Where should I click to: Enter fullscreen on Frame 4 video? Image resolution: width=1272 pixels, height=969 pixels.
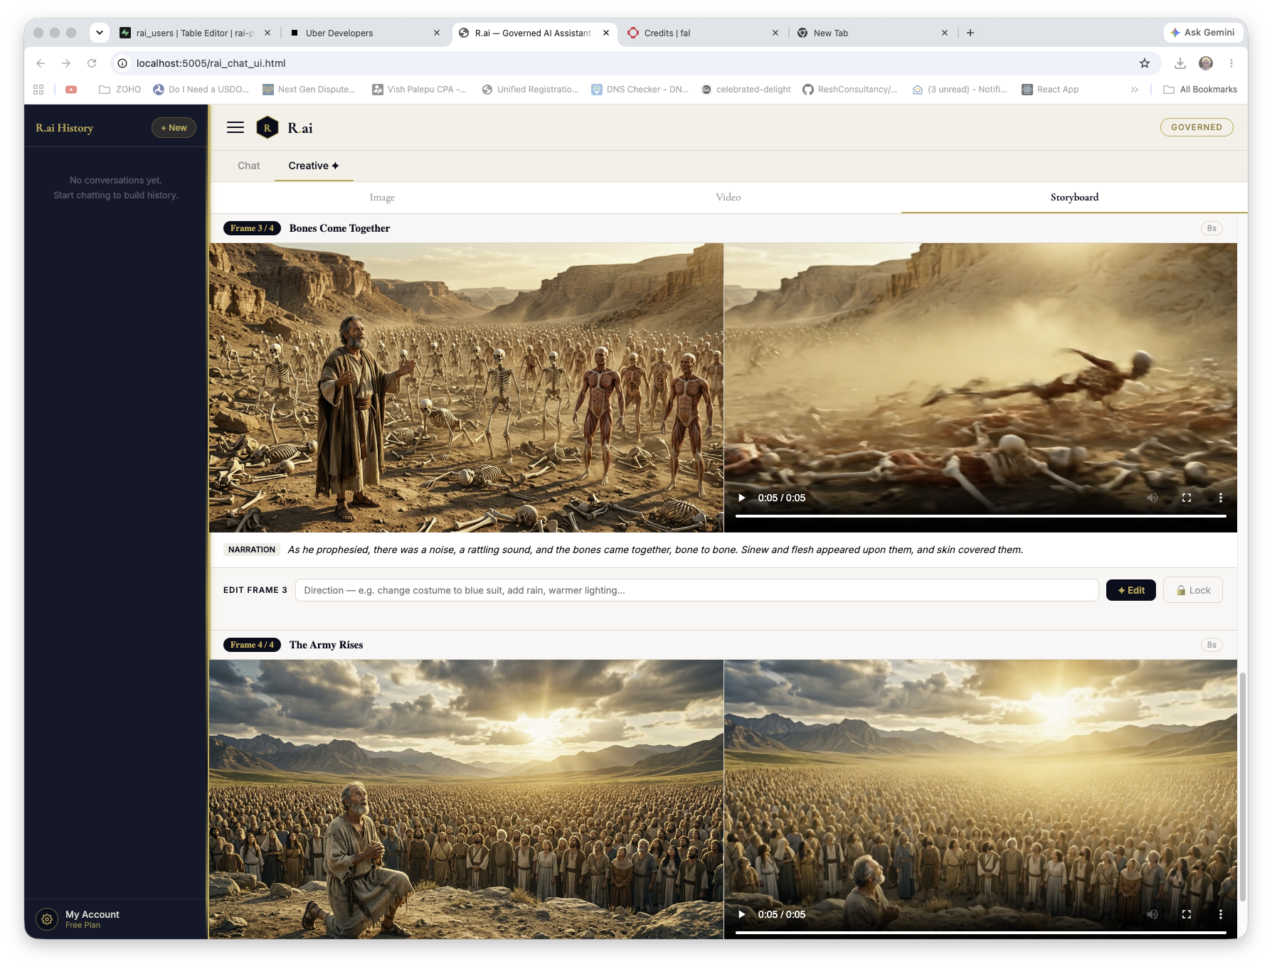tap(1187, 914)
